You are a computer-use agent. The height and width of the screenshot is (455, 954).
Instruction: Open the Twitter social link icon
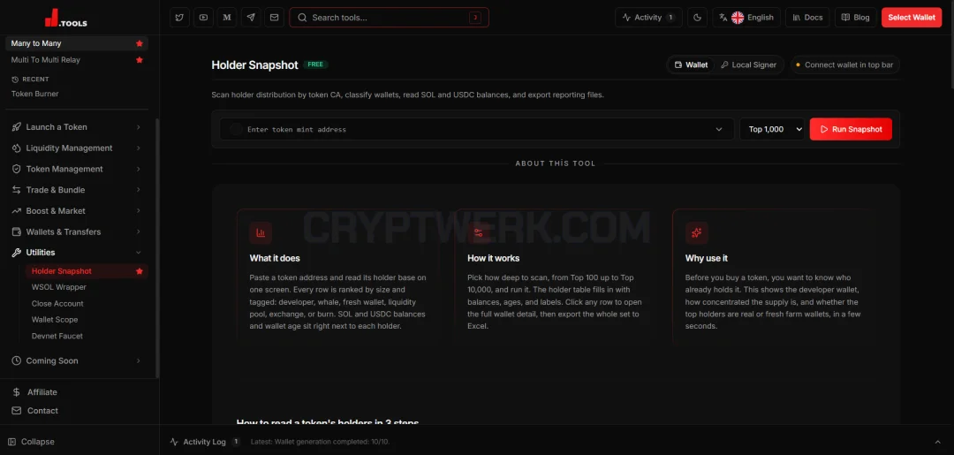click(179, 17)
